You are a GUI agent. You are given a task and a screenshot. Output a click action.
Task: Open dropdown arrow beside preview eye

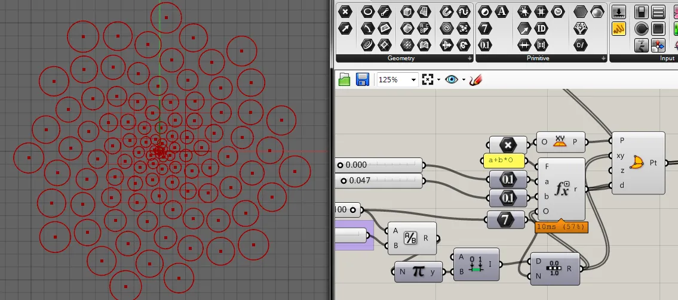point(464,80)
